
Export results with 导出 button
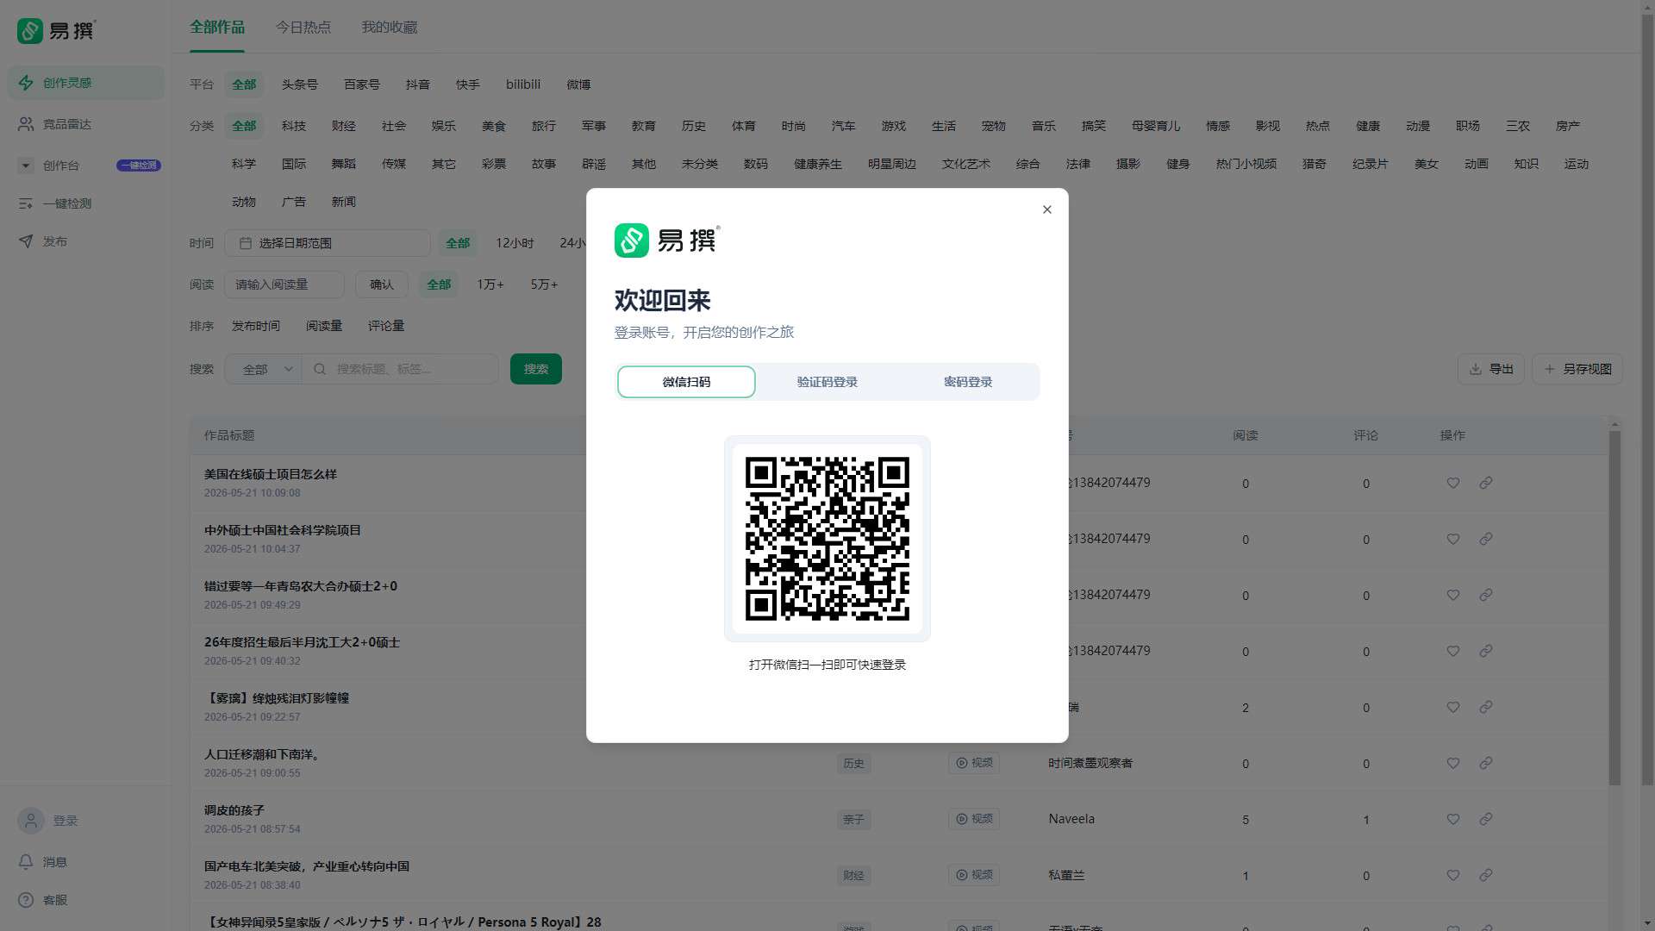1490,369
